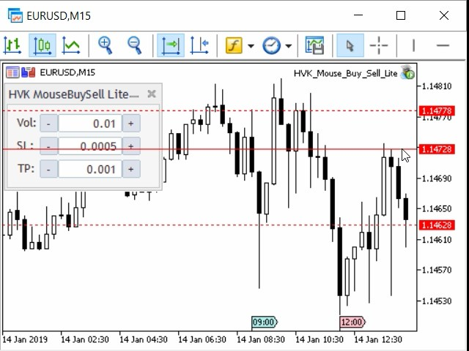469x351 pixels.
Task: Toggle chart auto scroll to end
Action: [171, 45]
